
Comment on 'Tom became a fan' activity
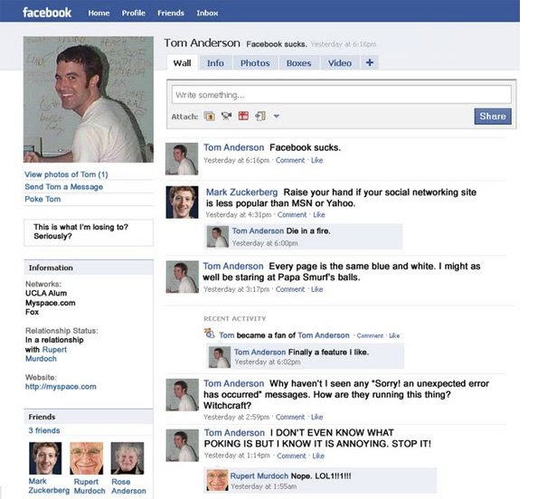[x=370, y=335]
